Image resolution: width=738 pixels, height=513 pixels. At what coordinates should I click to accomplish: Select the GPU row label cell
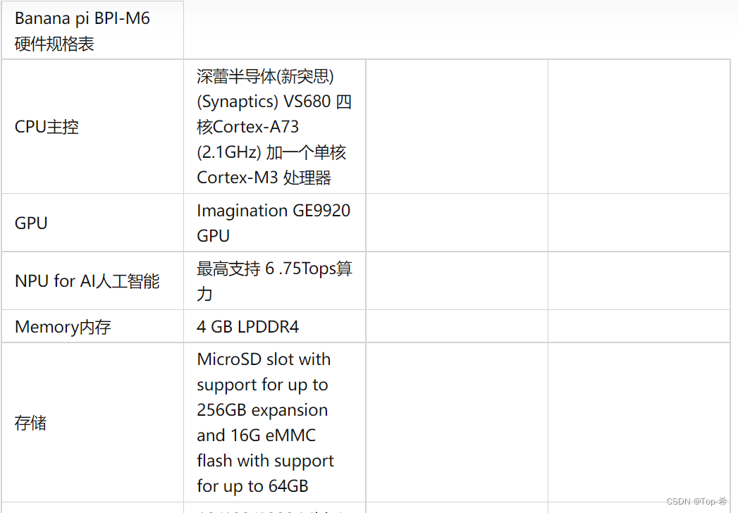click(x=92, y=223)
